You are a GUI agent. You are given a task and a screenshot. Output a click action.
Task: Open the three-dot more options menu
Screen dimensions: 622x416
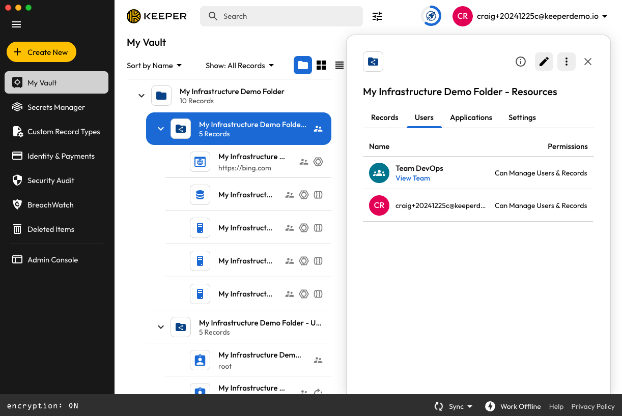(x=567, y=62)
